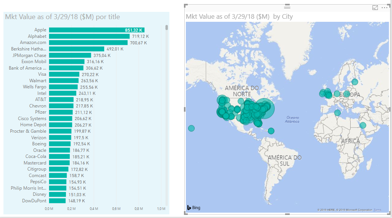This screenshot has height=218, width=392.
Task: Click the Citigroup label
Action: (37, 169)
